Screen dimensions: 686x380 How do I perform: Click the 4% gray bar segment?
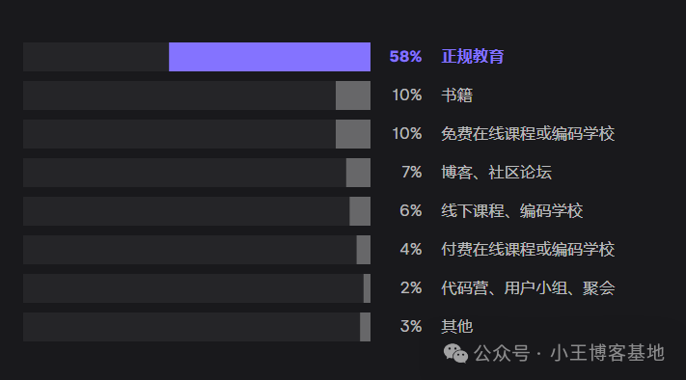(x=364, y=250)
